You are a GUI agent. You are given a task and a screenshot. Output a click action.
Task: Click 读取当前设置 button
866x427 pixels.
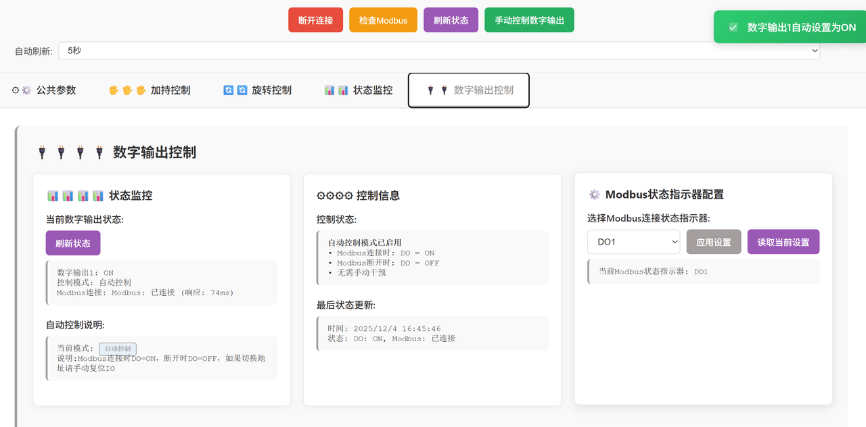tap(783, 242)
